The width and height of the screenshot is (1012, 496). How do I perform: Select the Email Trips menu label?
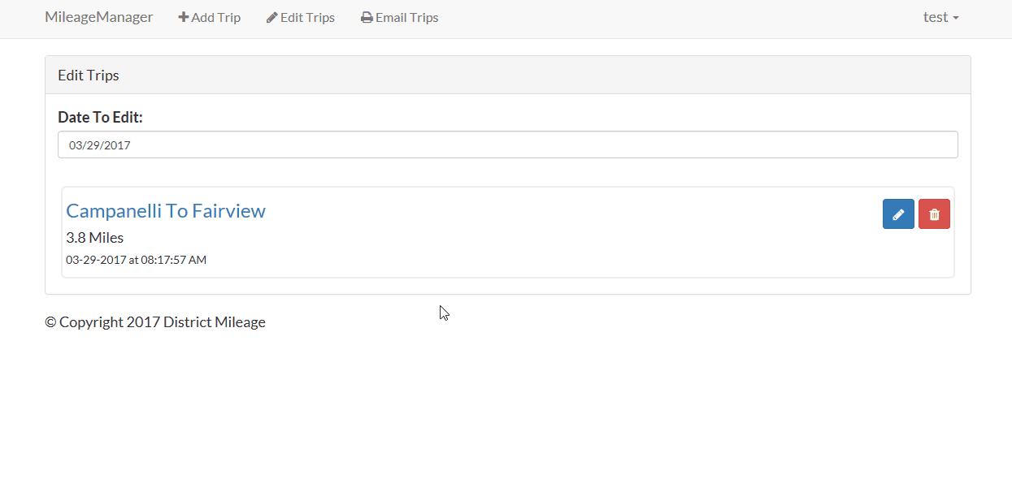pos(406,17)
